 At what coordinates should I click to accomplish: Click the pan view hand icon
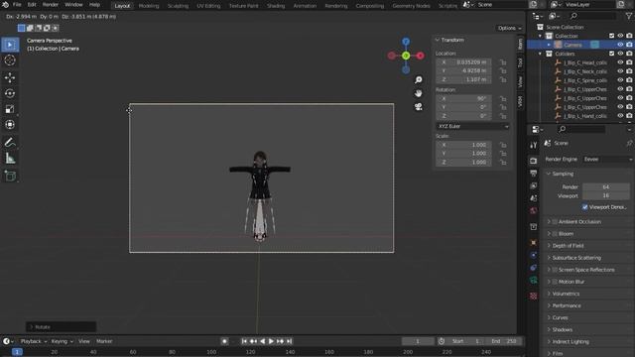(x=419, y=93)
